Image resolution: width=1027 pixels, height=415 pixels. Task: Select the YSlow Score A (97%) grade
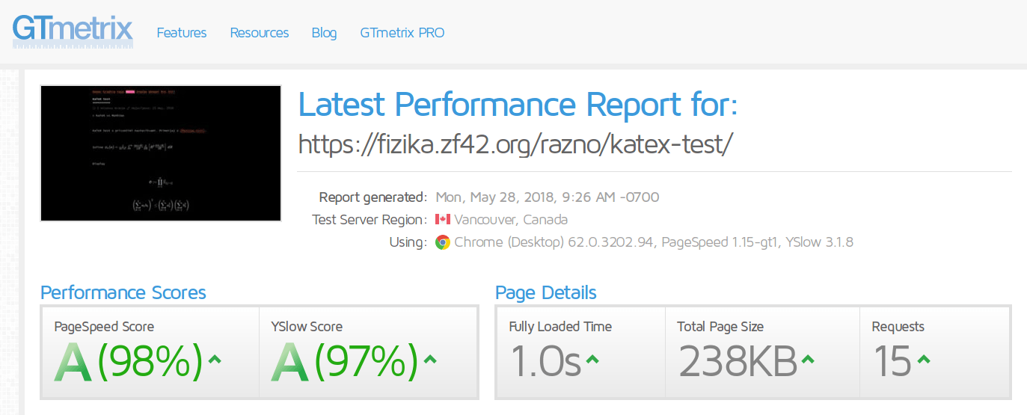(344, 362)
